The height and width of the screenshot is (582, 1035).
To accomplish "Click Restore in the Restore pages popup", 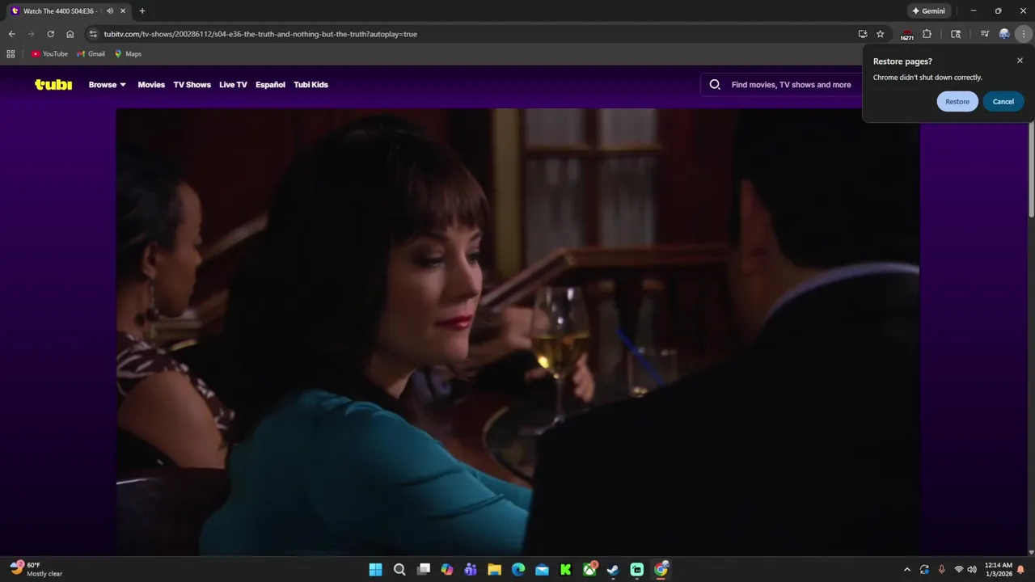I will [x=957, y=101].
